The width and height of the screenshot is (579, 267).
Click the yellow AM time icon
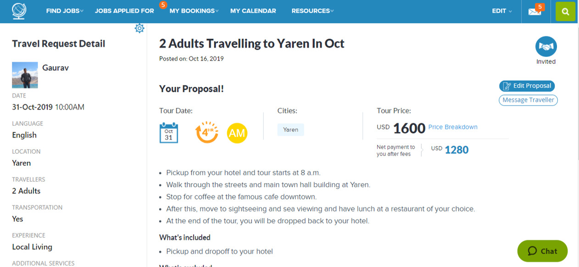pos(237,133)
